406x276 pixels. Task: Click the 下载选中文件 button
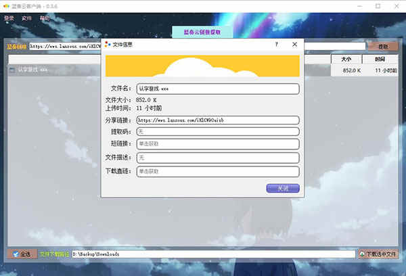coord(378,254)
